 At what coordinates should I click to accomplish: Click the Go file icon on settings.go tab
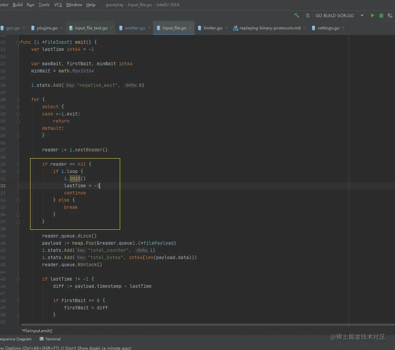314,28
